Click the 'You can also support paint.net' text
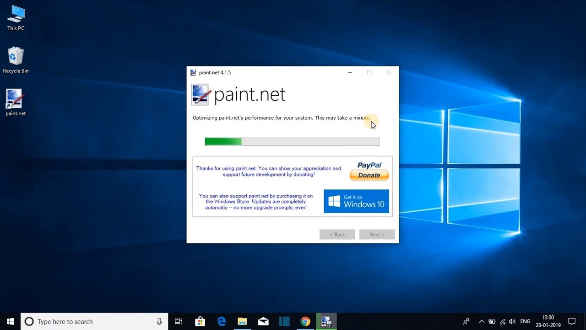Viewport: 586px width, 330px height. click(256, 202)
